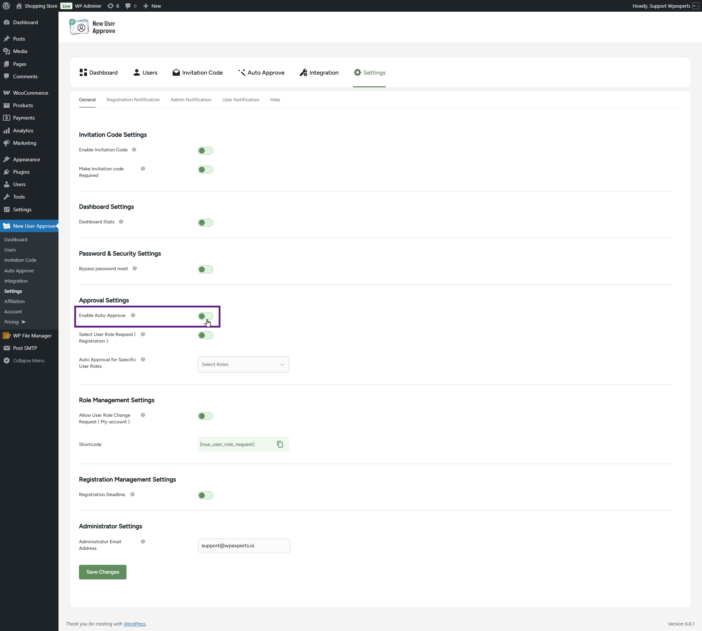Click the Administrator Email Address field

[x=244, y=545]
